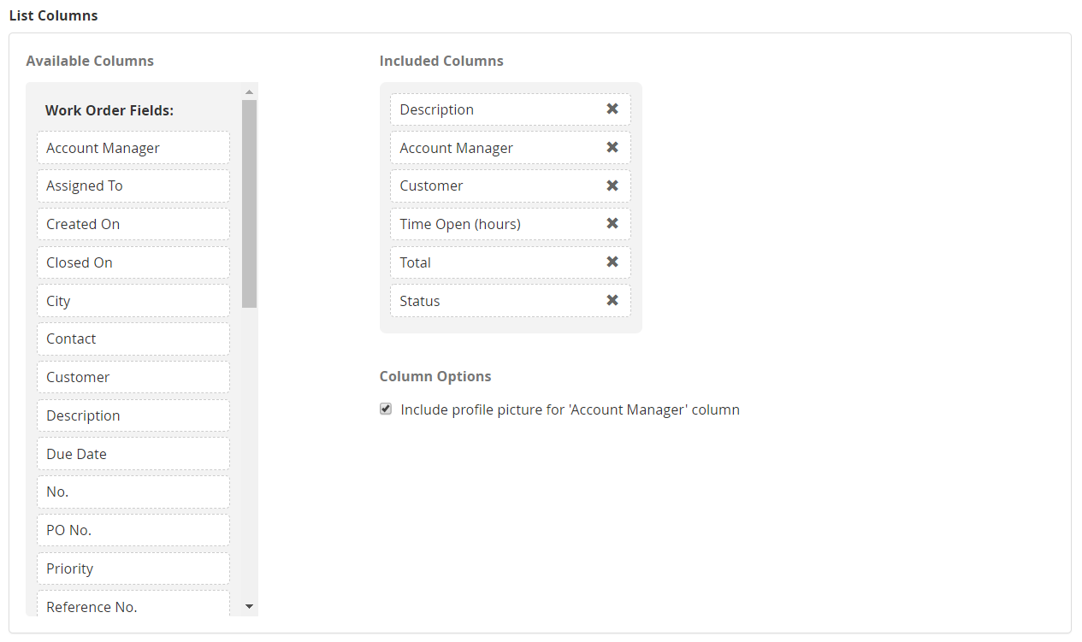Select Description in Available Columns
This screenshot has height=642, width=1082.
[x=133, y=415]
